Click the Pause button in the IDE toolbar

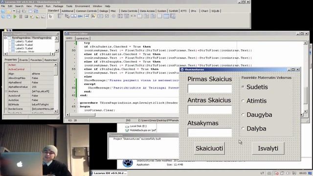[x=21, y=17]
